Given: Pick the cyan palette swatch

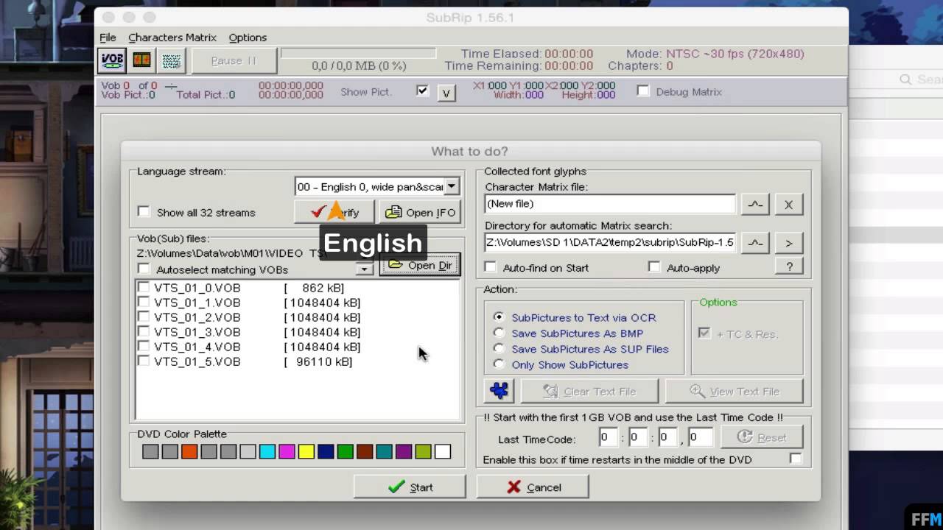Looking at the screenshot, I should (x=267, y=452).
